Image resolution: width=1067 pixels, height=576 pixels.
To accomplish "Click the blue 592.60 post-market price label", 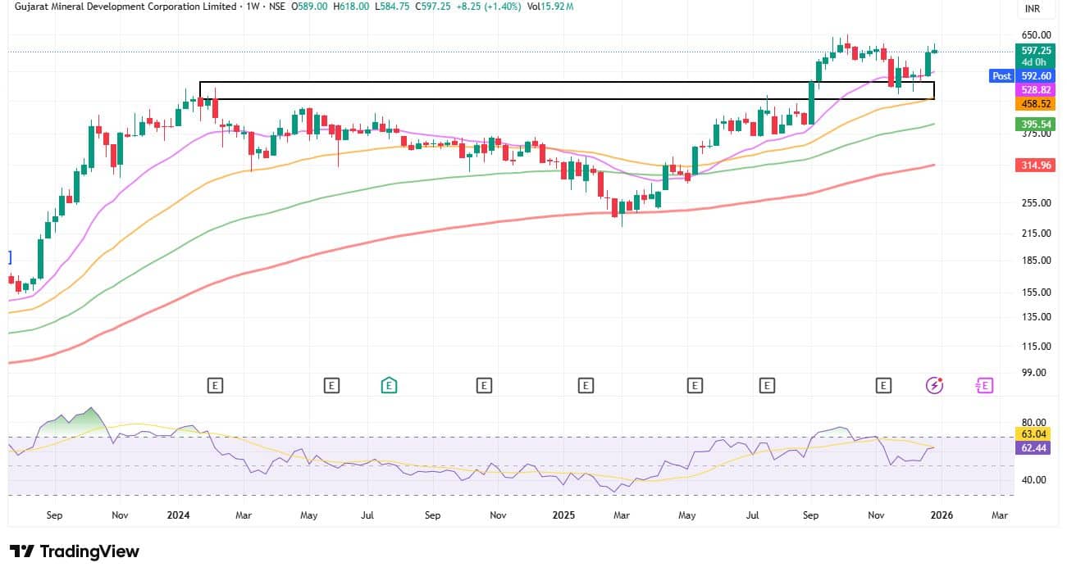I will pyautogui.click(x=1035, y=75).
